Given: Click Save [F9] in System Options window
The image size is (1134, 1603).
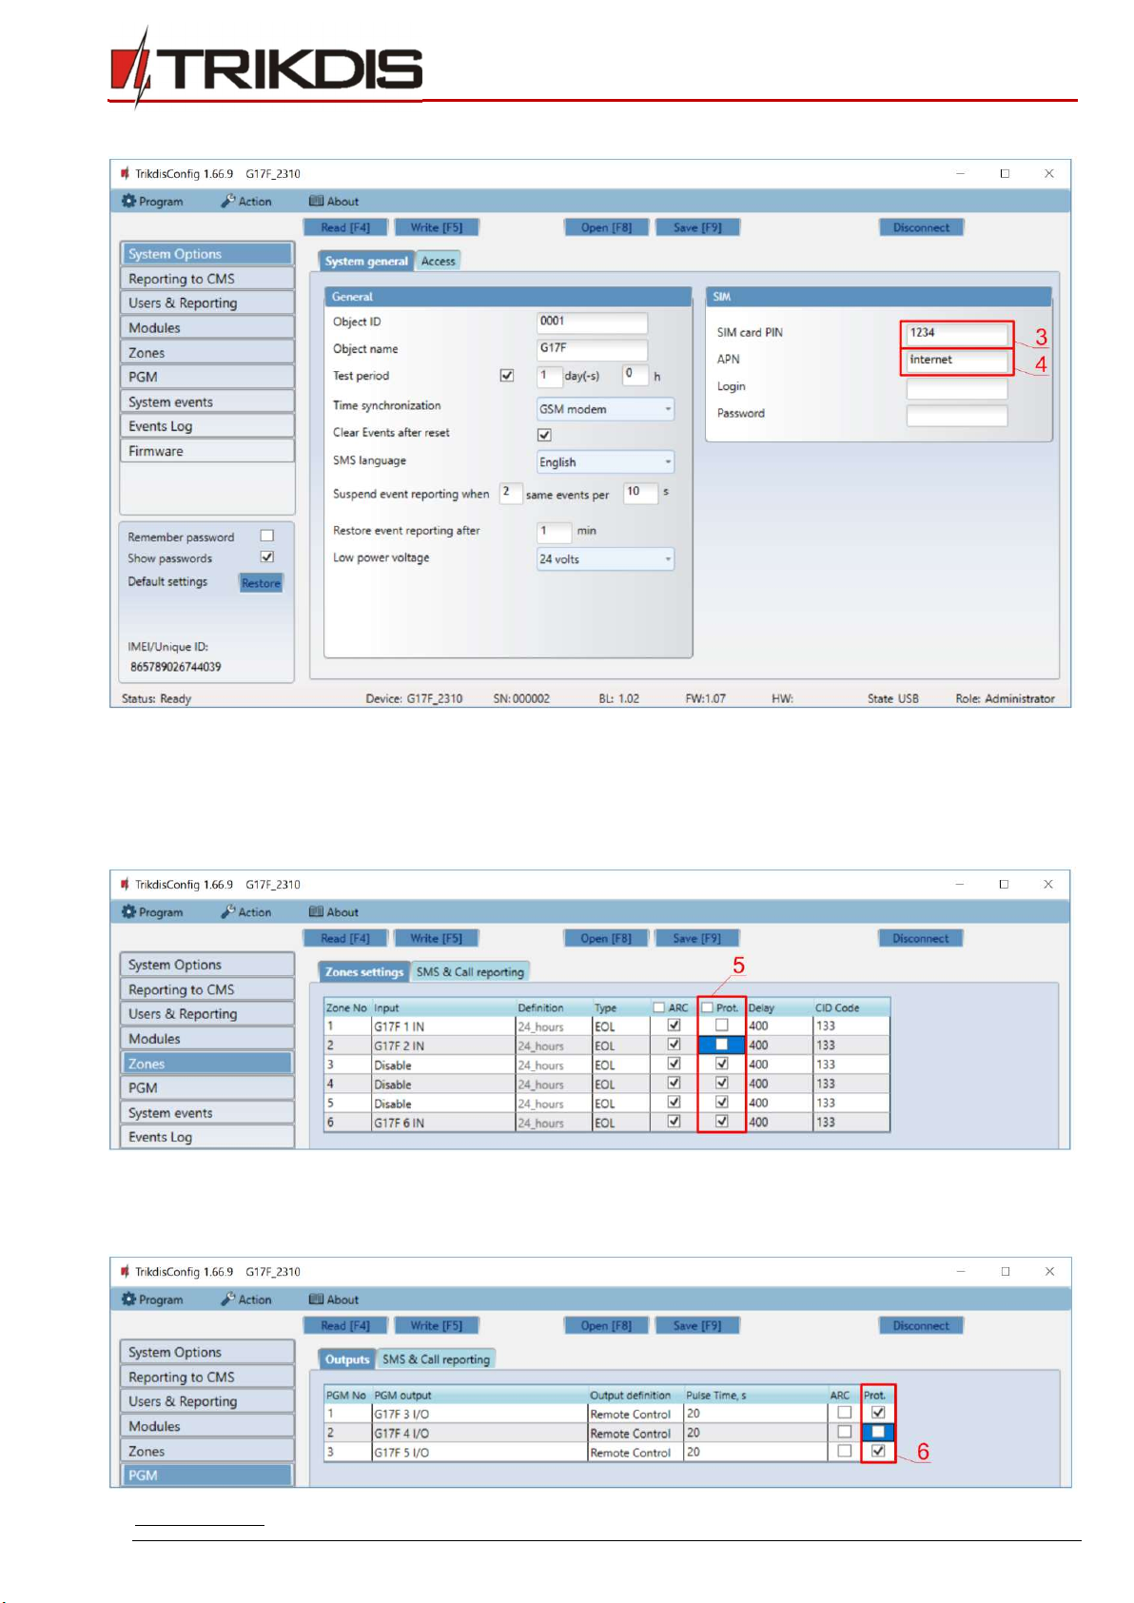Looking at the screenshot, I should [x=697, y=227].
